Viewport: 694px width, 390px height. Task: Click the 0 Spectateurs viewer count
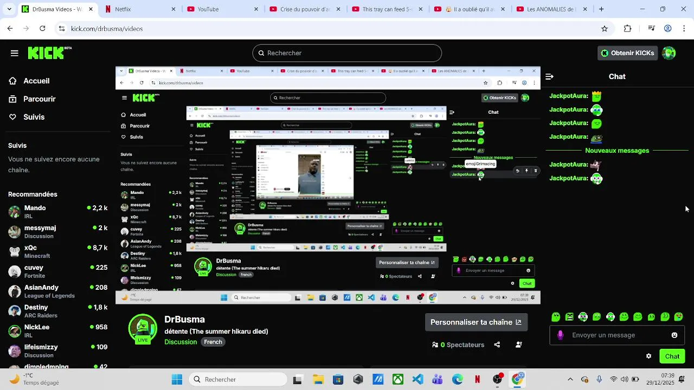pos(458,345)
